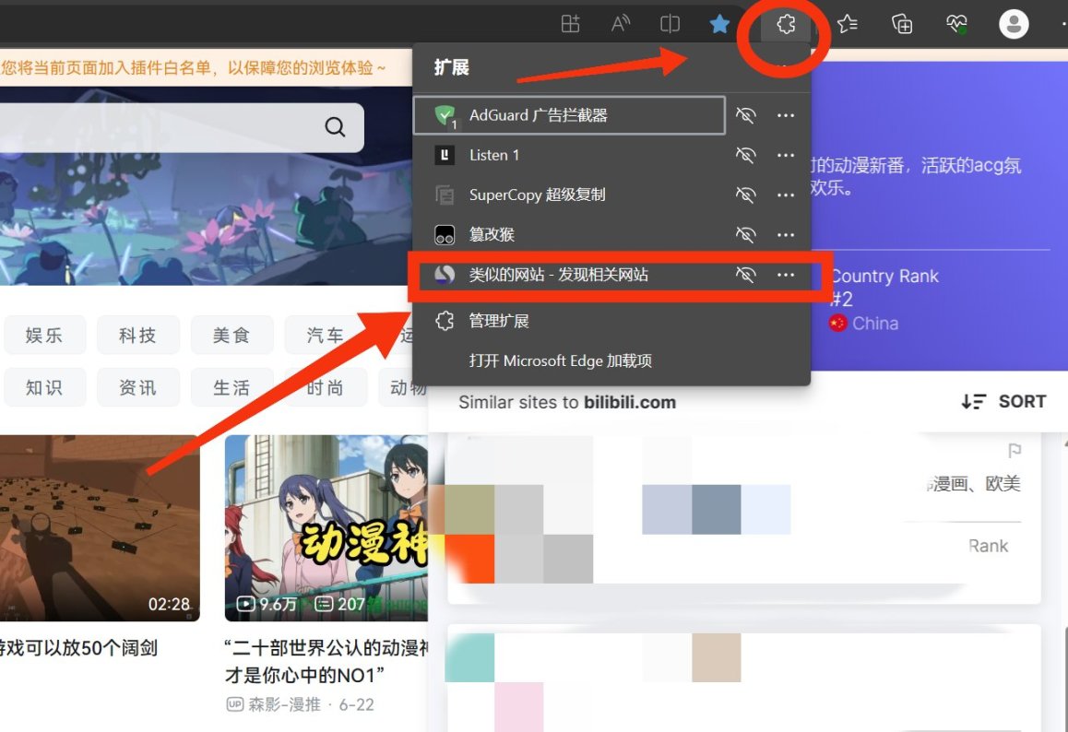This screenshot has width=1068, height=732.
Task: Select the 时尚 category
Action: pyautogui.click(x=325, y=387)
